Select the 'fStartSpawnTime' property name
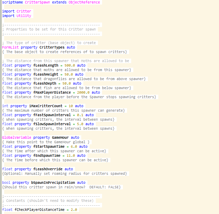Image resolution: width=219 pixels, height=214 pixels. pos(49,146)
